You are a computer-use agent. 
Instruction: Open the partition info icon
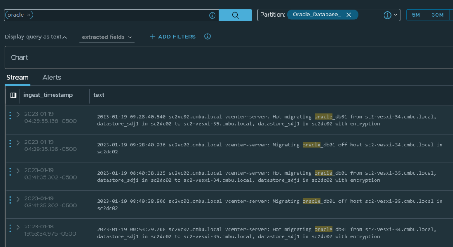[x=387, y=15]
